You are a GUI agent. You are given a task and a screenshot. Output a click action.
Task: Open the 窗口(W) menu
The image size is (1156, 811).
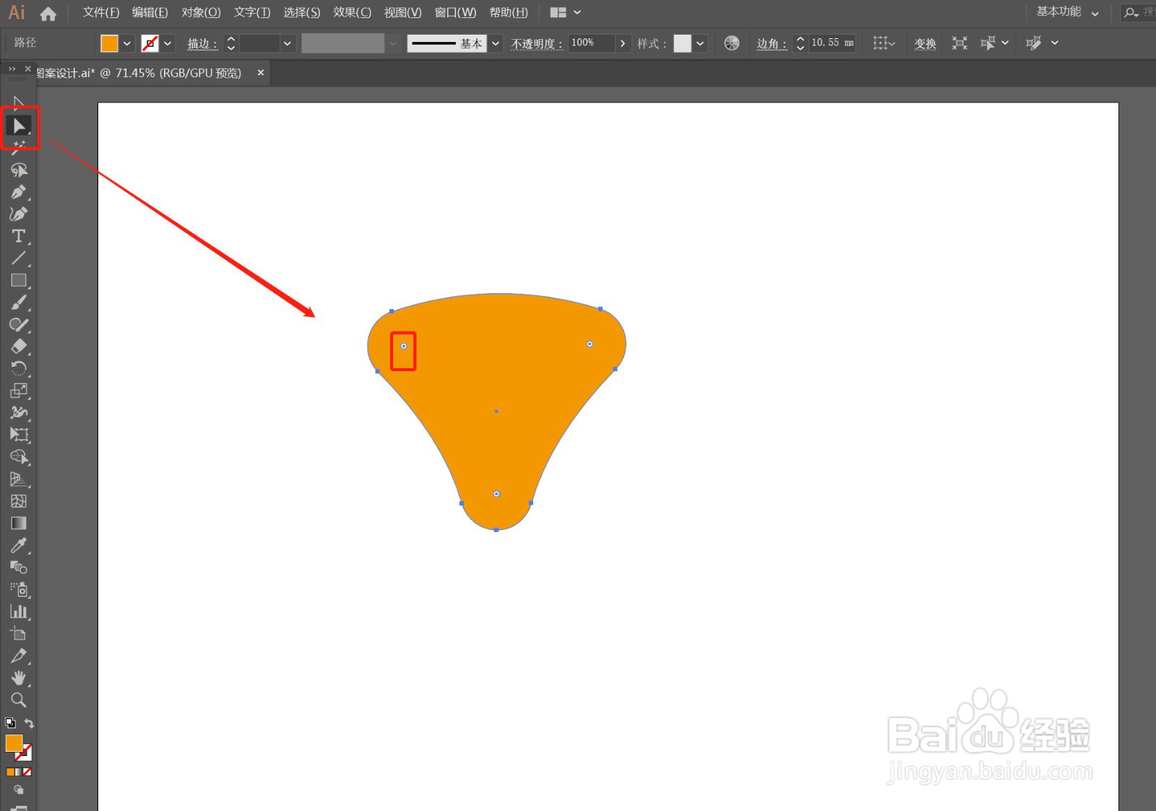pyautogui.click(x=455, y=12)
